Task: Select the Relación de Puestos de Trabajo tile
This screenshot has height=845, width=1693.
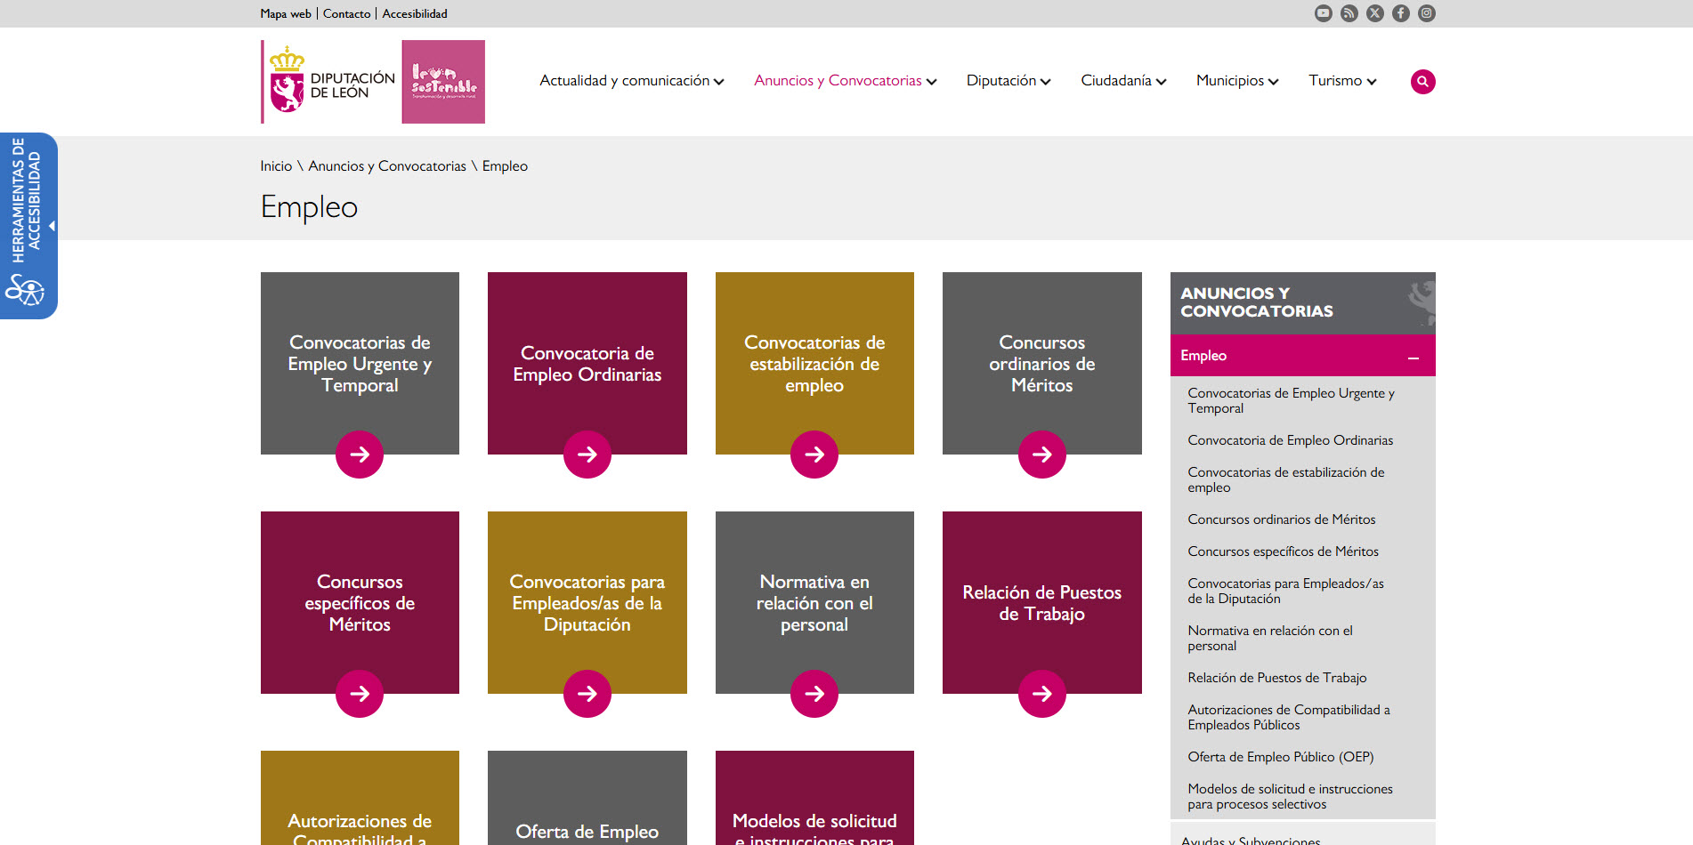Action: [x=1041, y=602]
